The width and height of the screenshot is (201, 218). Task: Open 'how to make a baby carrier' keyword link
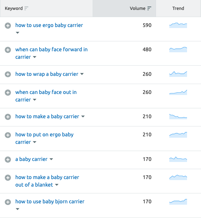(x=47, y=117)
